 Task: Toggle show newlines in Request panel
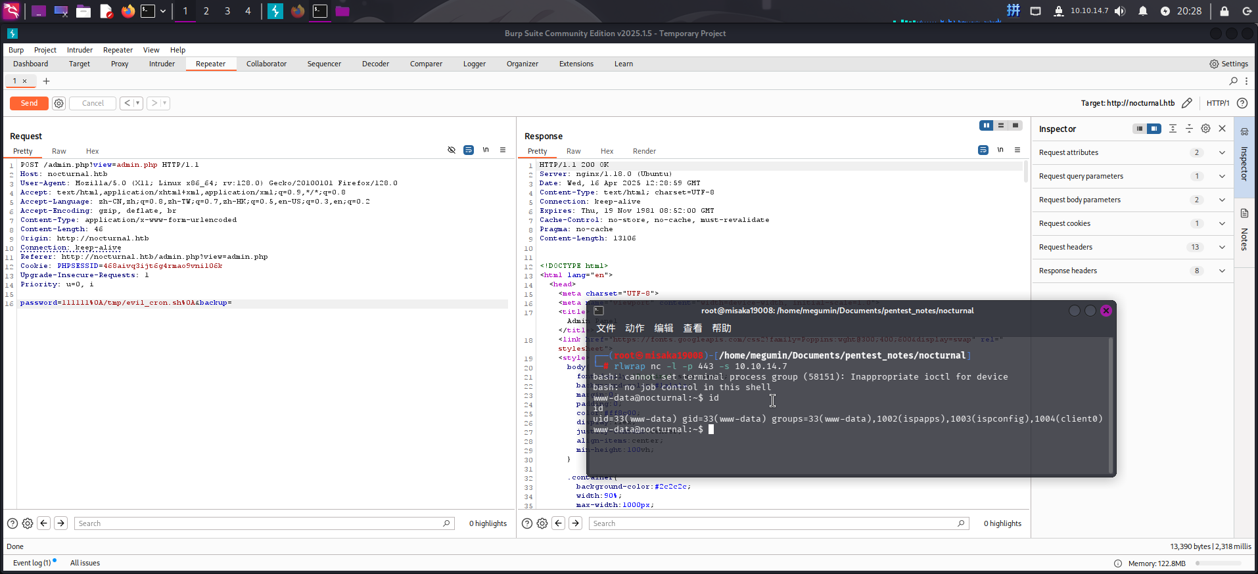486,150
